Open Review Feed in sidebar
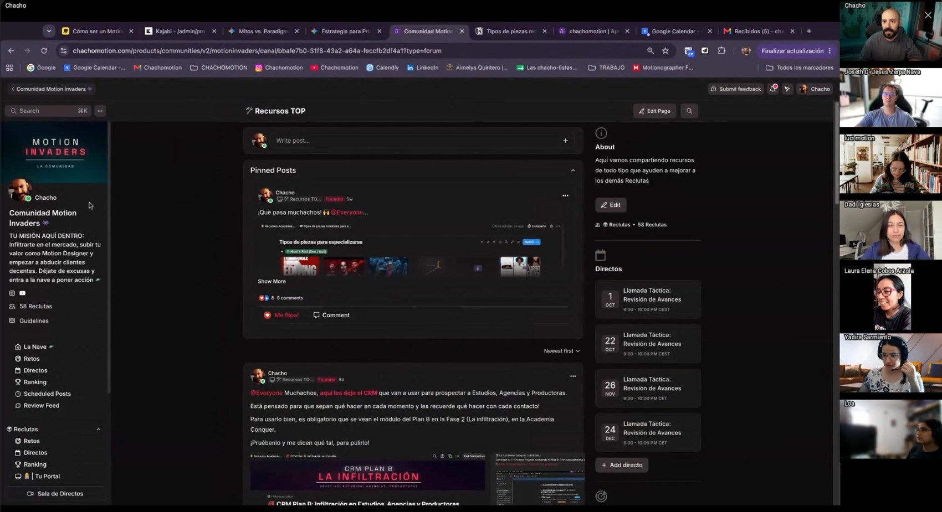 [38, 405]
